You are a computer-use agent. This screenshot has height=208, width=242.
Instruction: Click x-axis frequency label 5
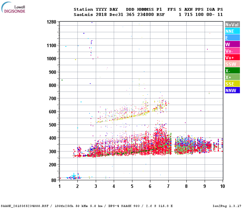click(132, 186)
